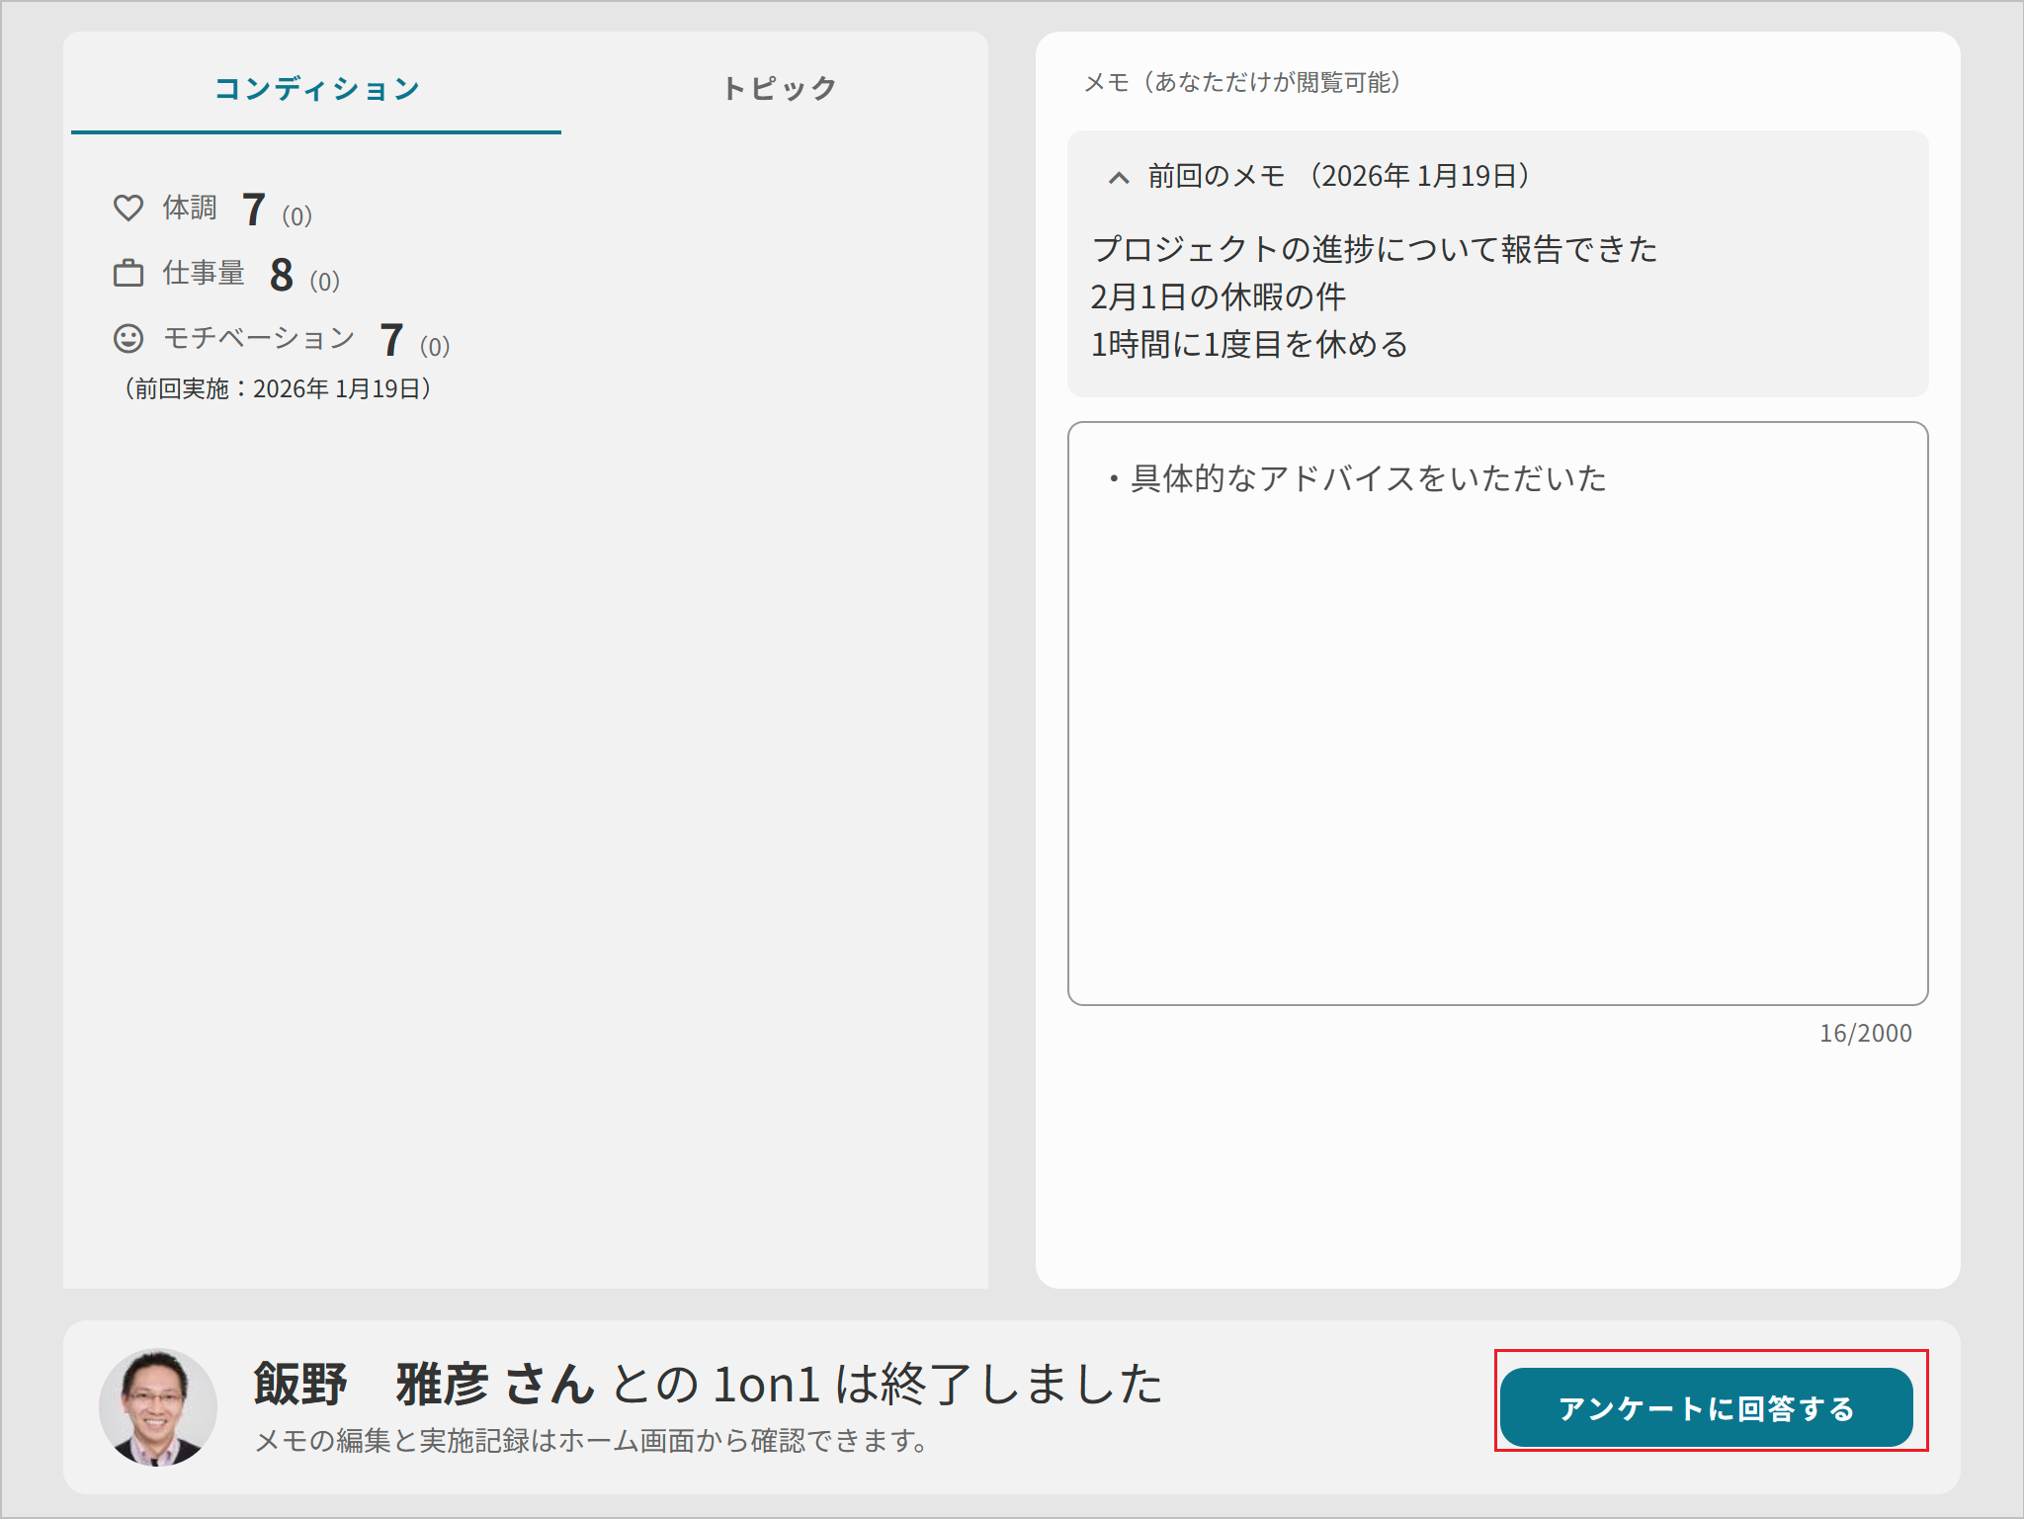The image size is (2024, 1519).
Task: Click the (0) indicator next to 体調
Action: (x=298, y=213)
